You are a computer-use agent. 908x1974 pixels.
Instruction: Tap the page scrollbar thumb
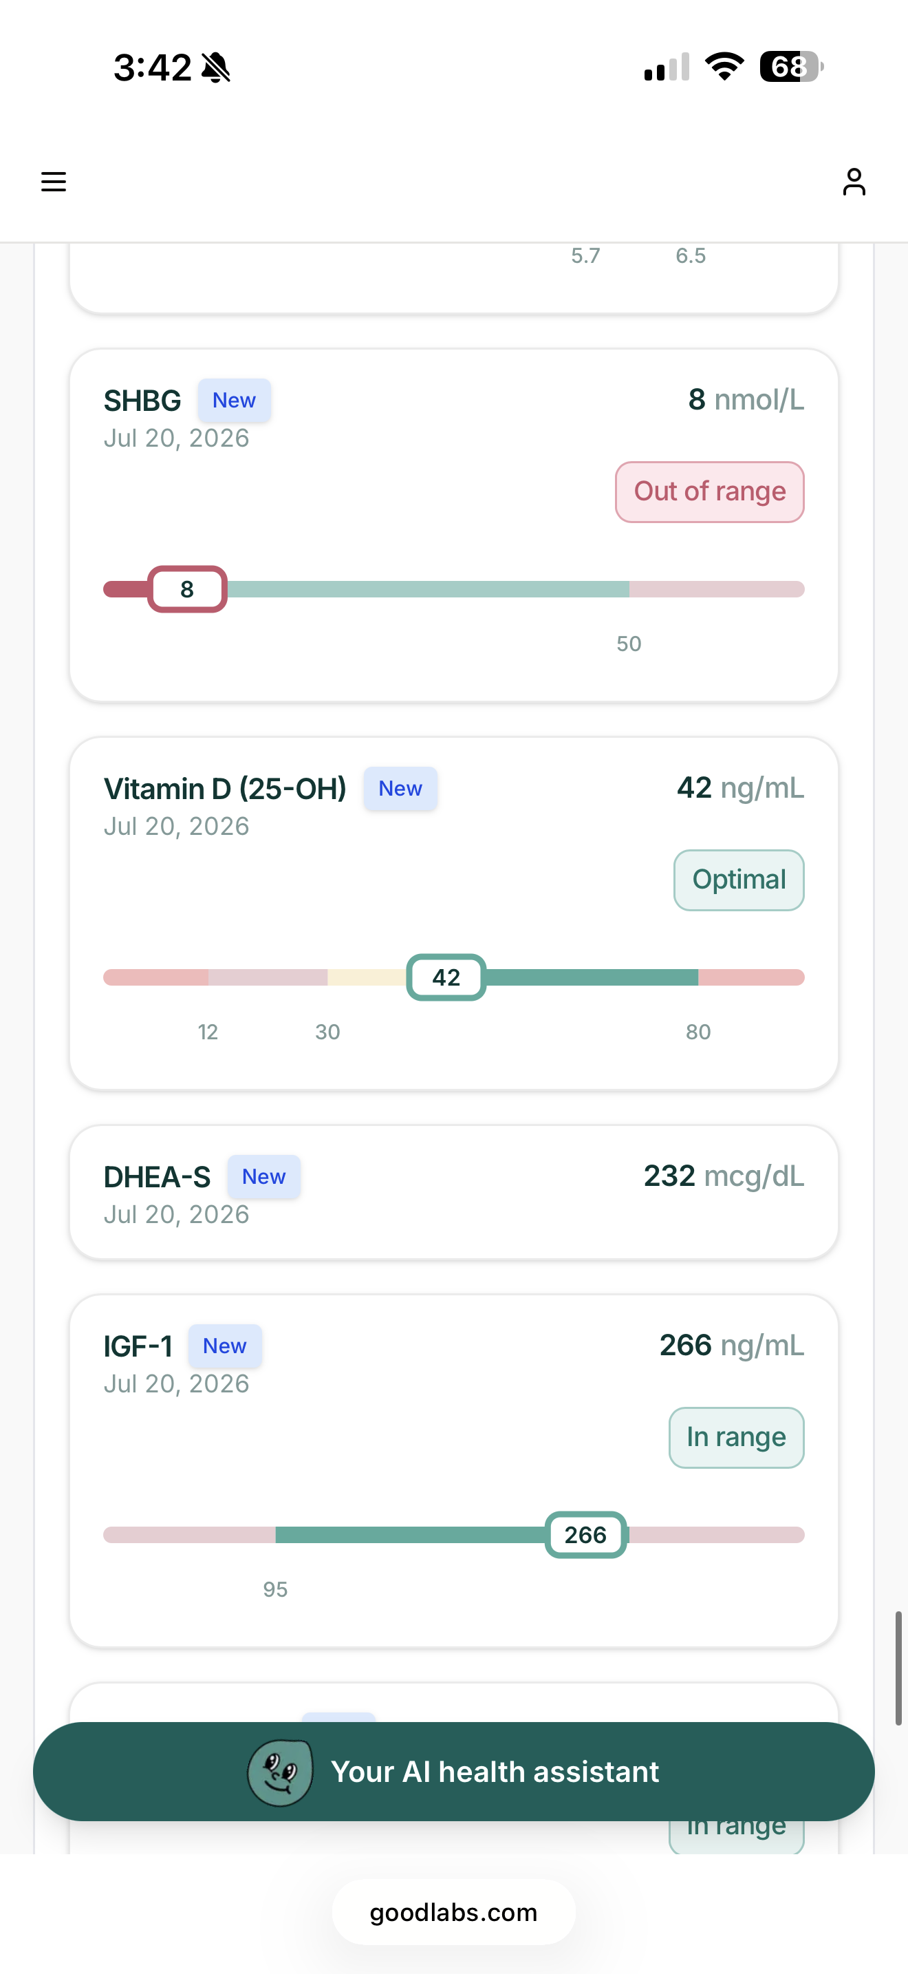coord(898,1668)
